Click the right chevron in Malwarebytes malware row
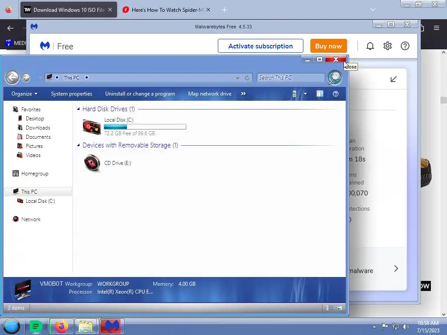 tap(396, 268)
